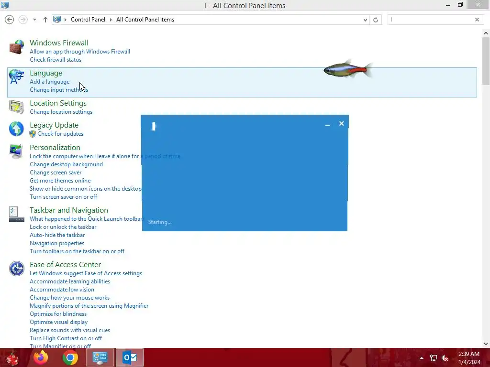Clear the search box with the X
The height and width of the screenshot is (367, 490).
coord(477,20)
